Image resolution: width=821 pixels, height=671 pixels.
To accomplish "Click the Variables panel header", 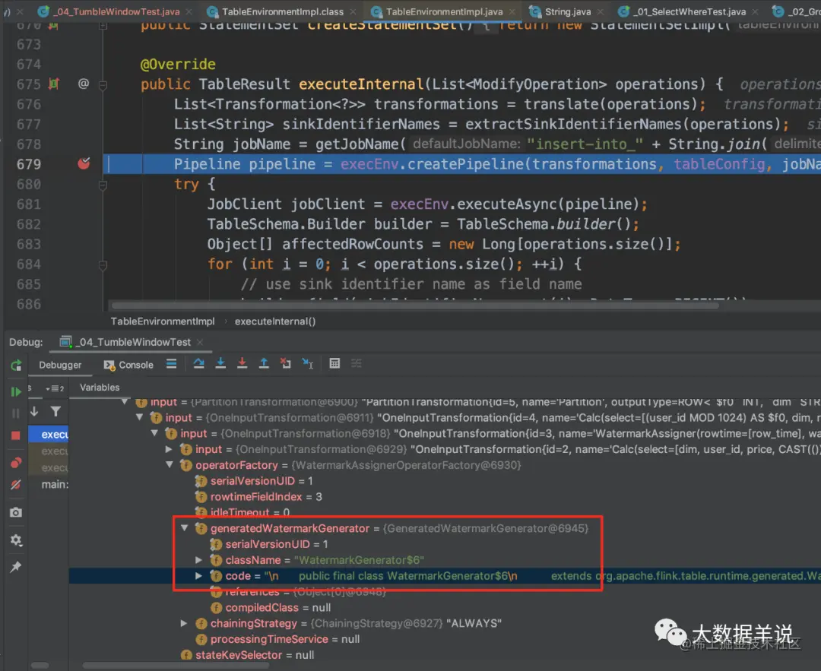I will pos(100,388).
